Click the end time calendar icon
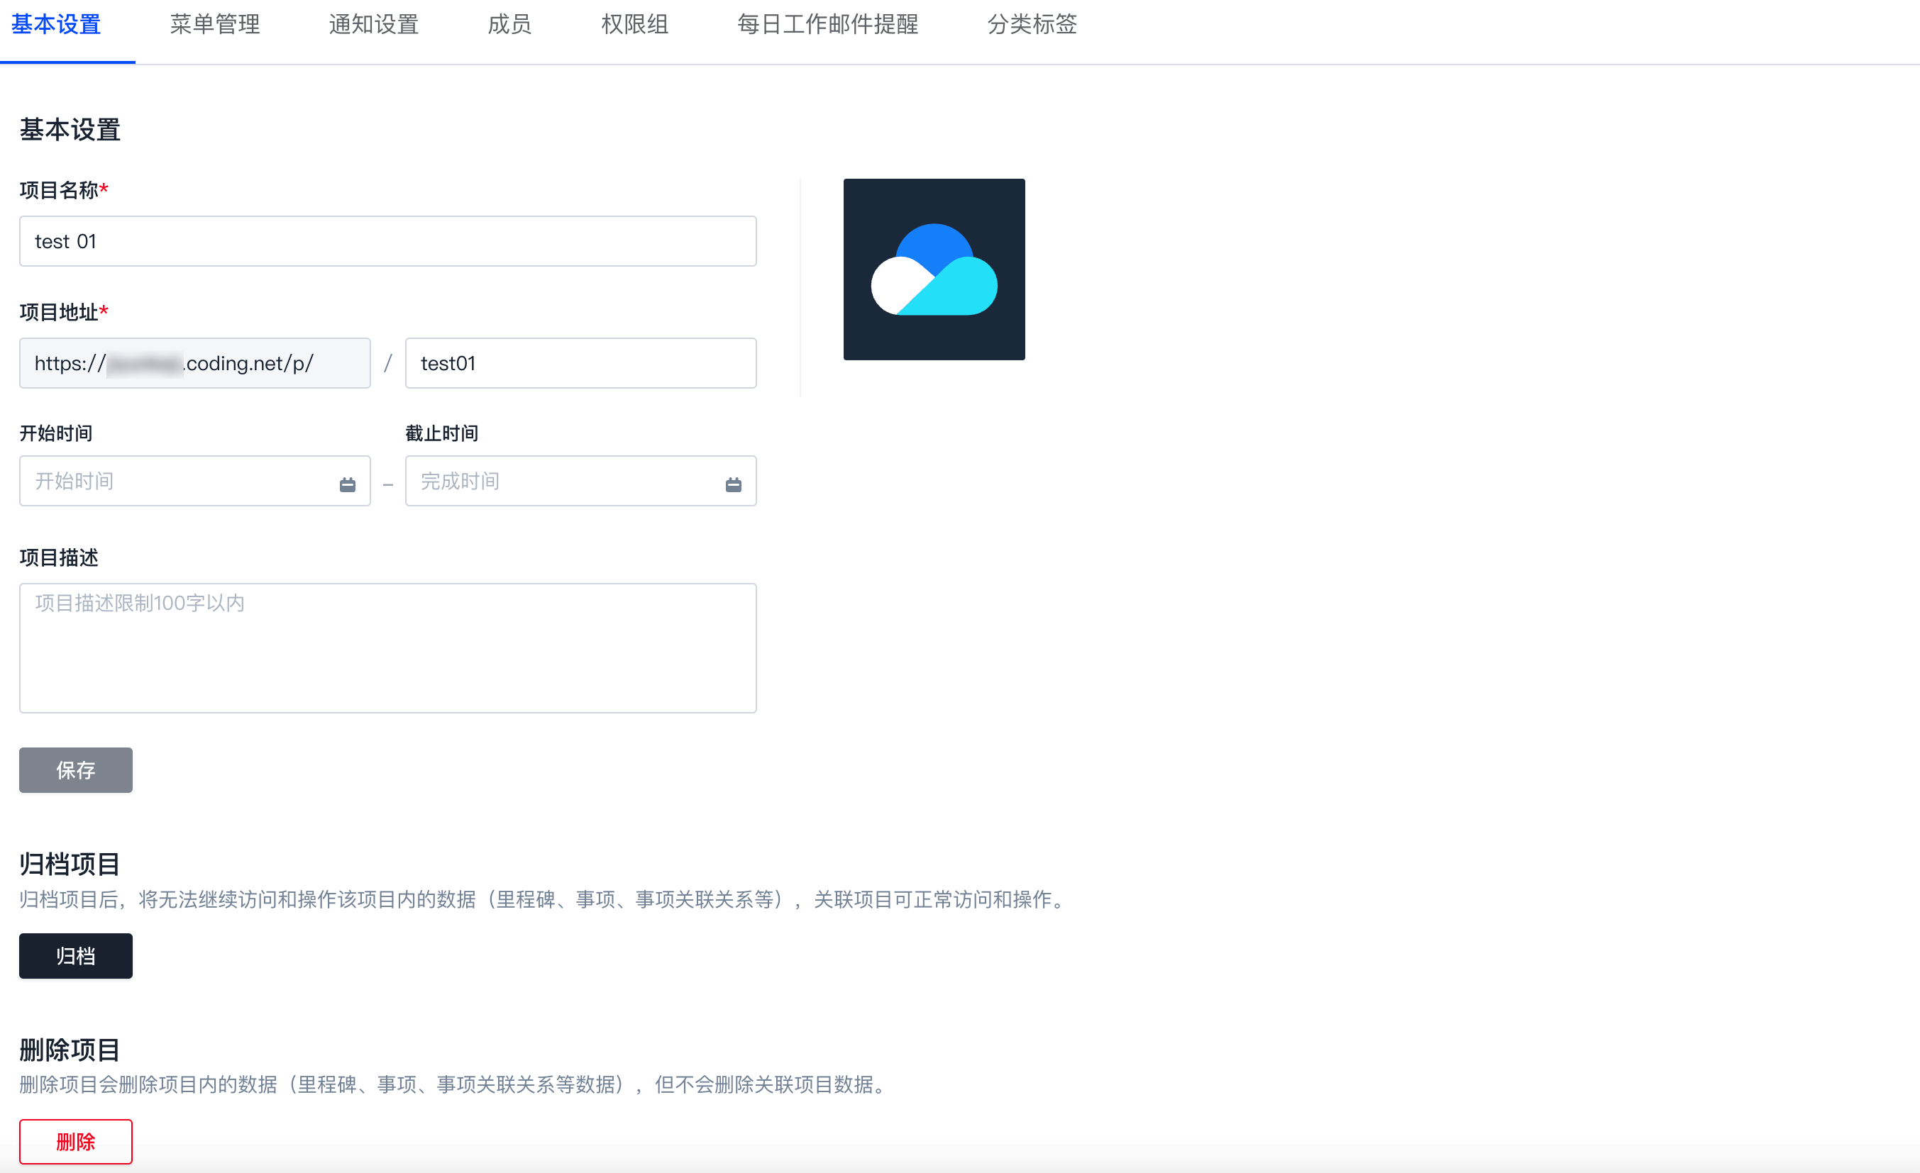 (733, 484)
